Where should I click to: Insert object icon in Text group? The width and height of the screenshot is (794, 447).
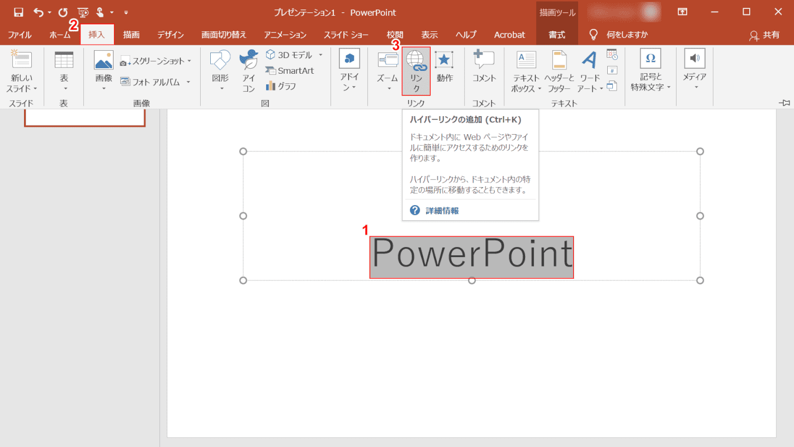[612, 85]
